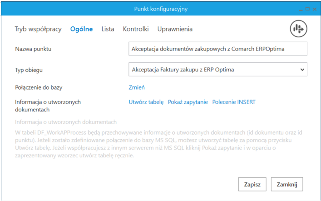Open the Pokaż zapytanie link
Viewport: 321px width, 201px height.
coord(188,102)
